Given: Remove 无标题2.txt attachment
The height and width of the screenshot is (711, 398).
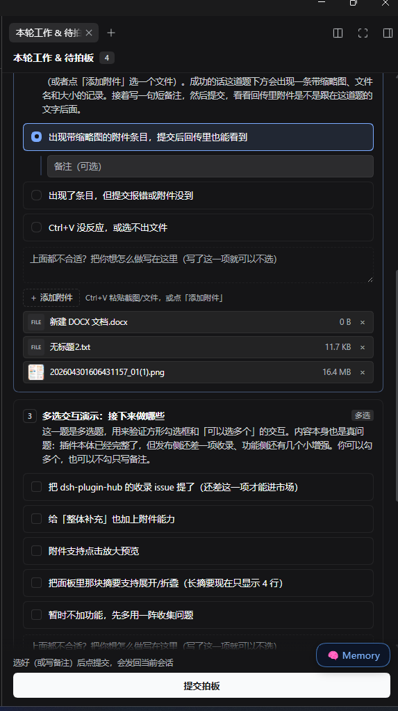Looking at the screenshot, I should 363,347.
